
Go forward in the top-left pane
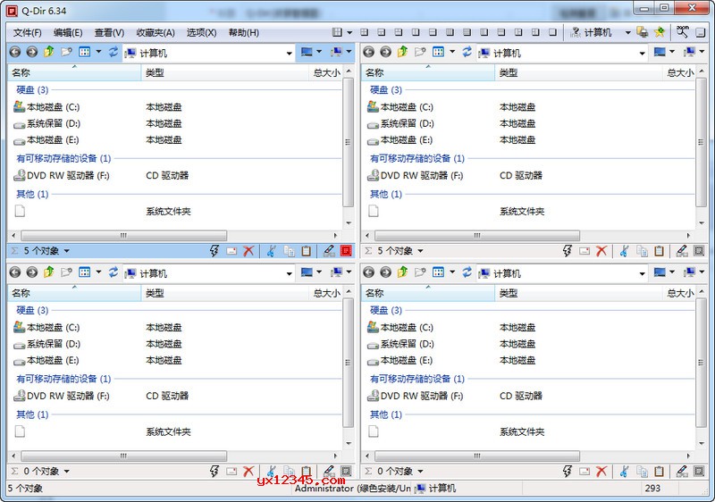pos(32,53)
